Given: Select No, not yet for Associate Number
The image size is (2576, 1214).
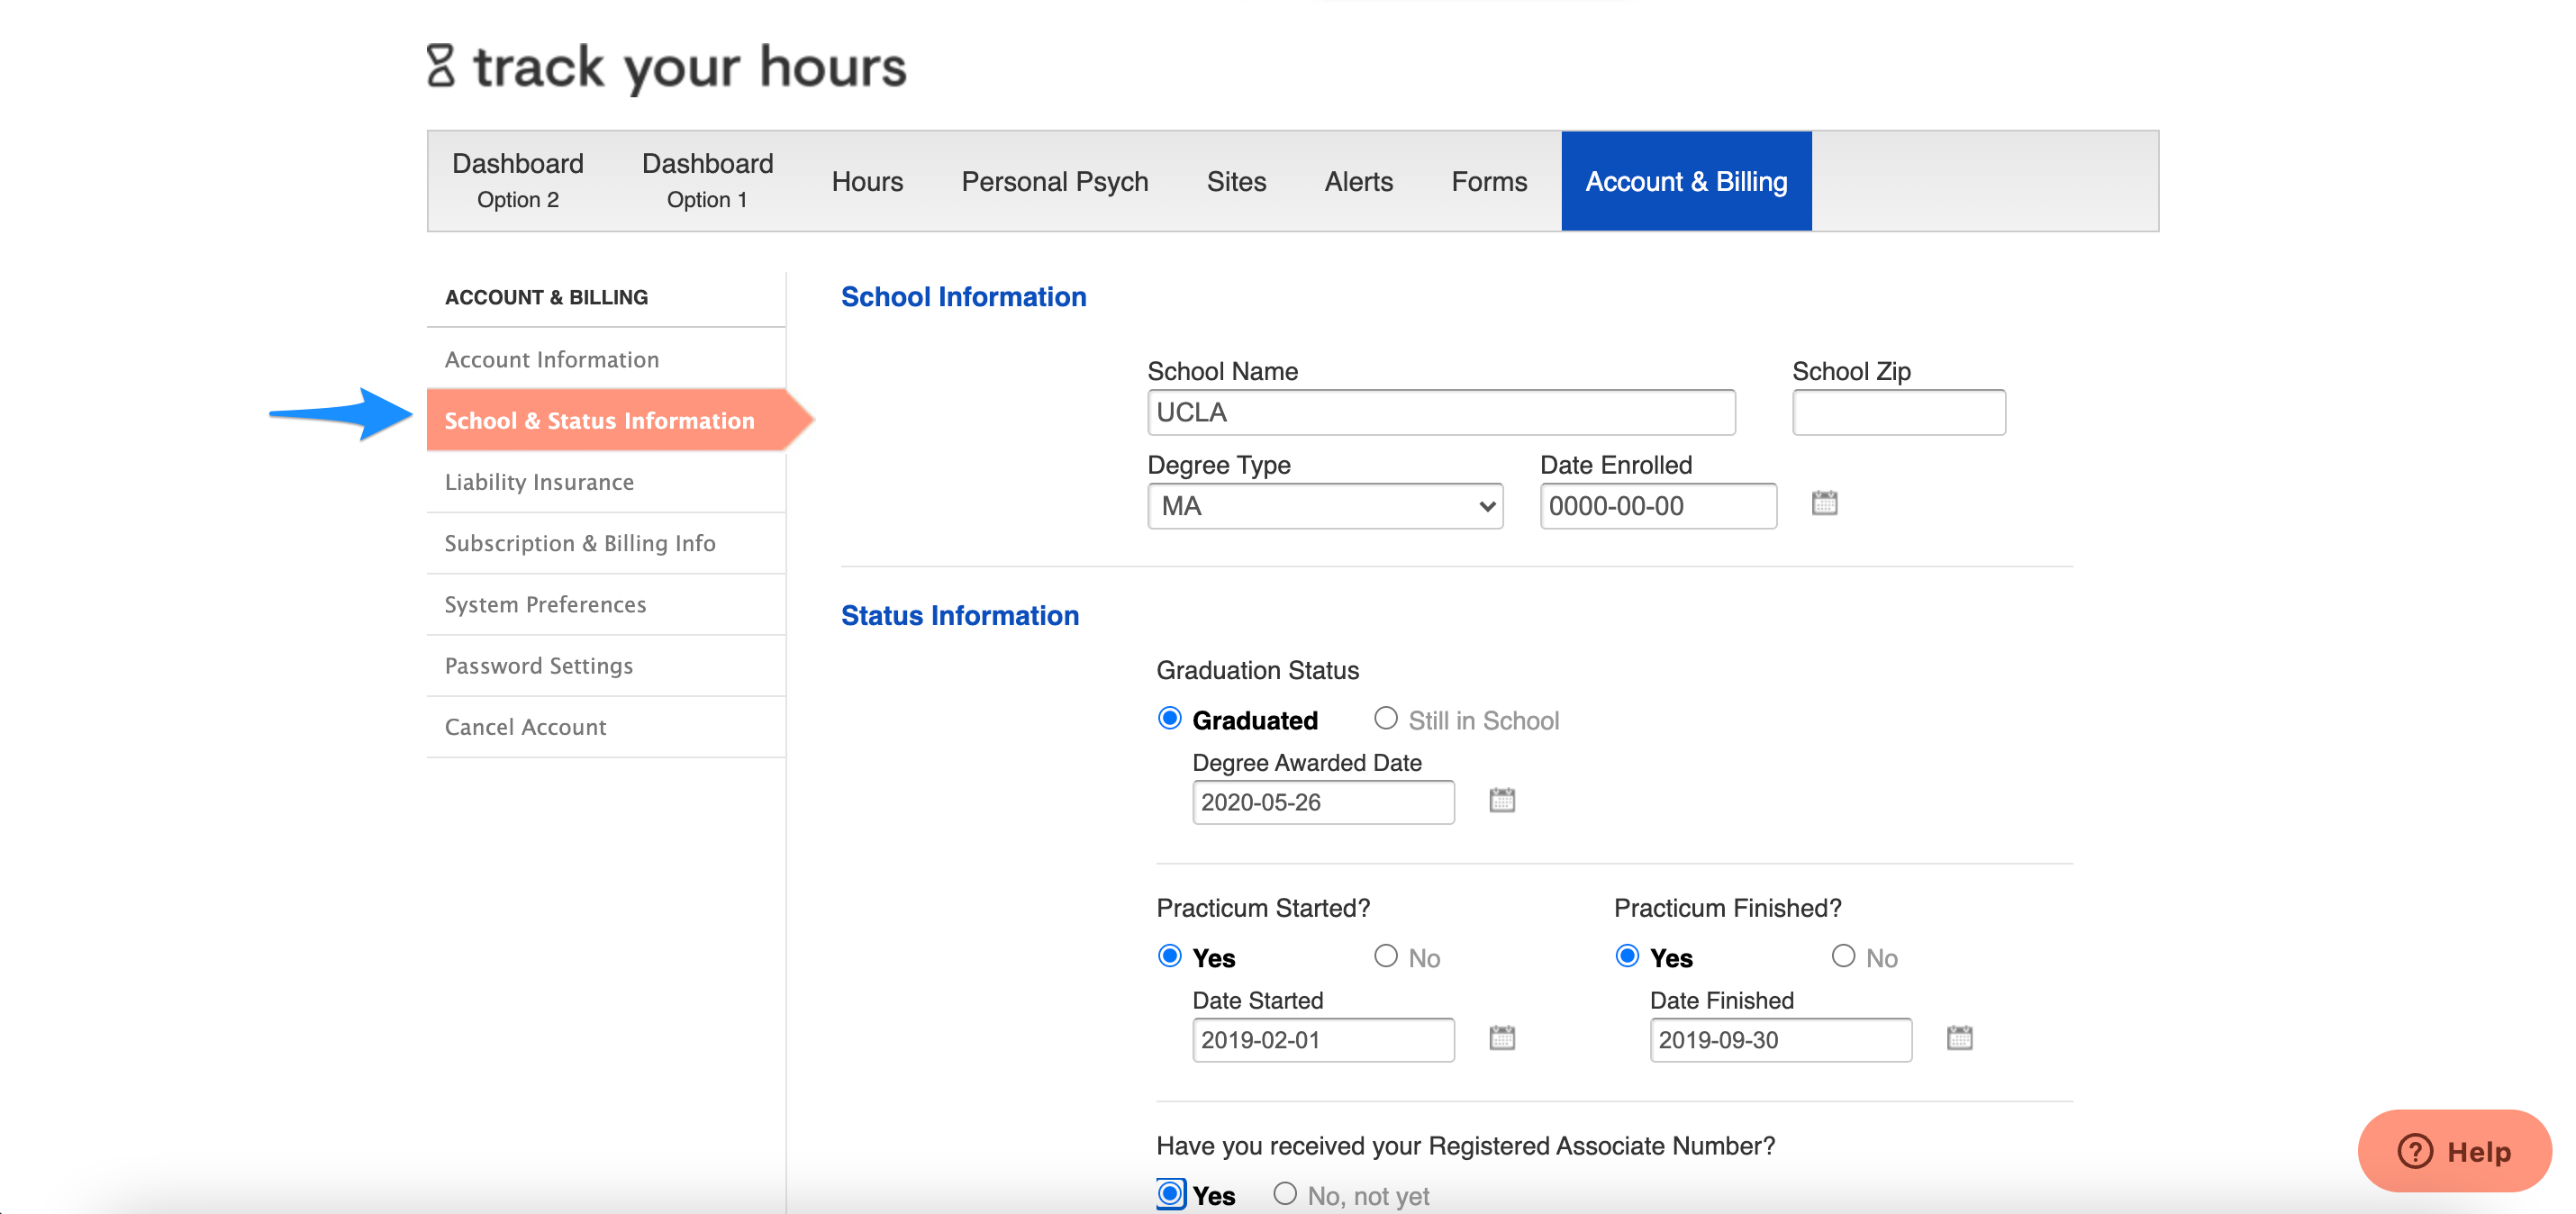Looking at the screenshot, I should point(1285,1194).
